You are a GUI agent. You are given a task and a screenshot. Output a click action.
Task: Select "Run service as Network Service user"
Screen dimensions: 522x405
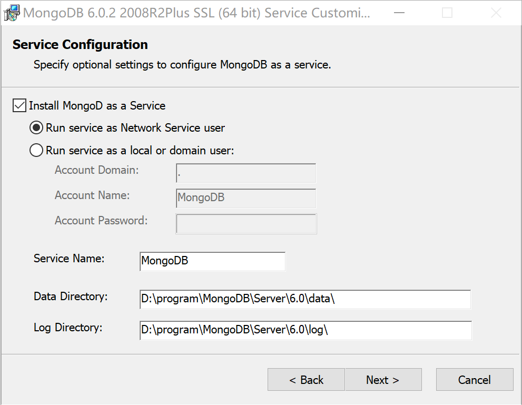[x=36, y=127]
